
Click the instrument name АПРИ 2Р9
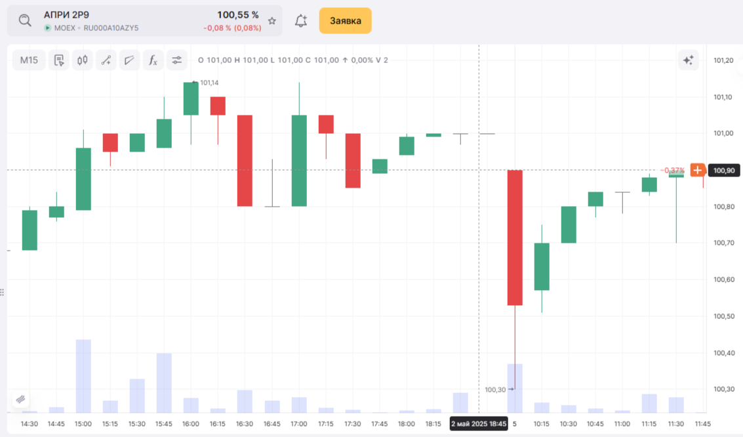(x=66, y=15)
